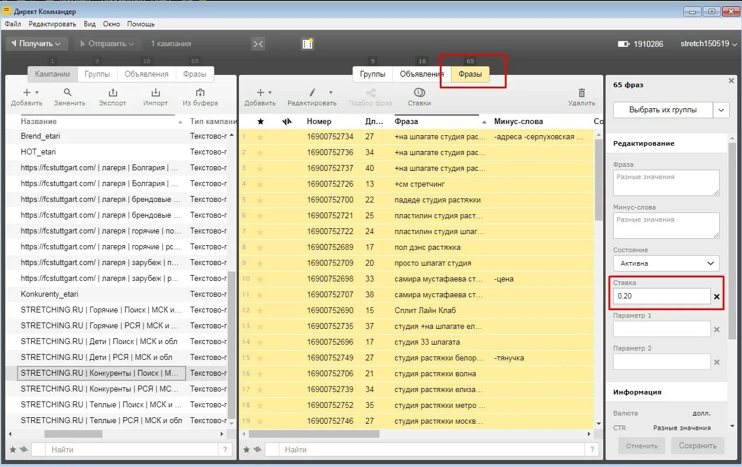742x467 pixels.
Task: Click the Ставка input field 0.20
Action: tap(662, 297)
